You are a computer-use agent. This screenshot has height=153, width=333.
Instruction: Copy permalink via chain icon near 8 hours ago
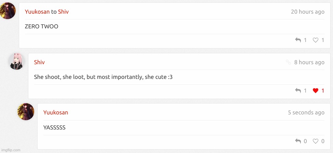click(x=288, y=62)
